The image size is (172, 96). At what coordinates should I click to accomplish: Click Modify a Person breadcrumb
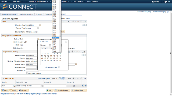[92, 2]
